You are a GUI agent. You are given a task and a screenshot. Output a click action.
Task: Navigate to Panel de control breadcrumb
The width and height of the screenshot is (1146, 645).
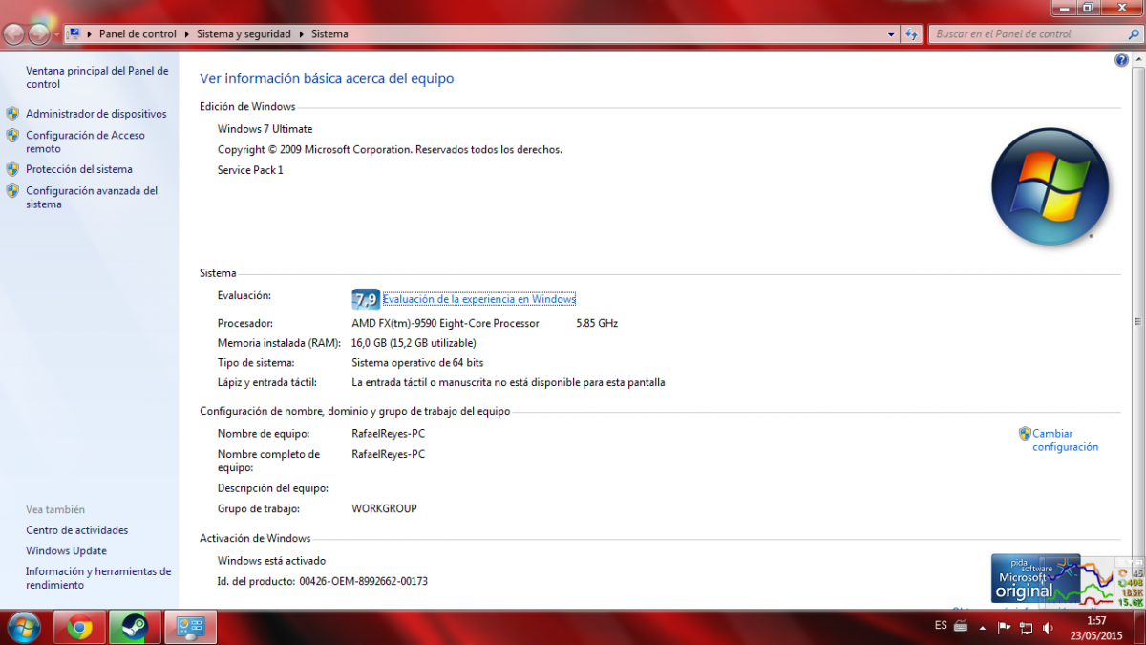point(138,33)
